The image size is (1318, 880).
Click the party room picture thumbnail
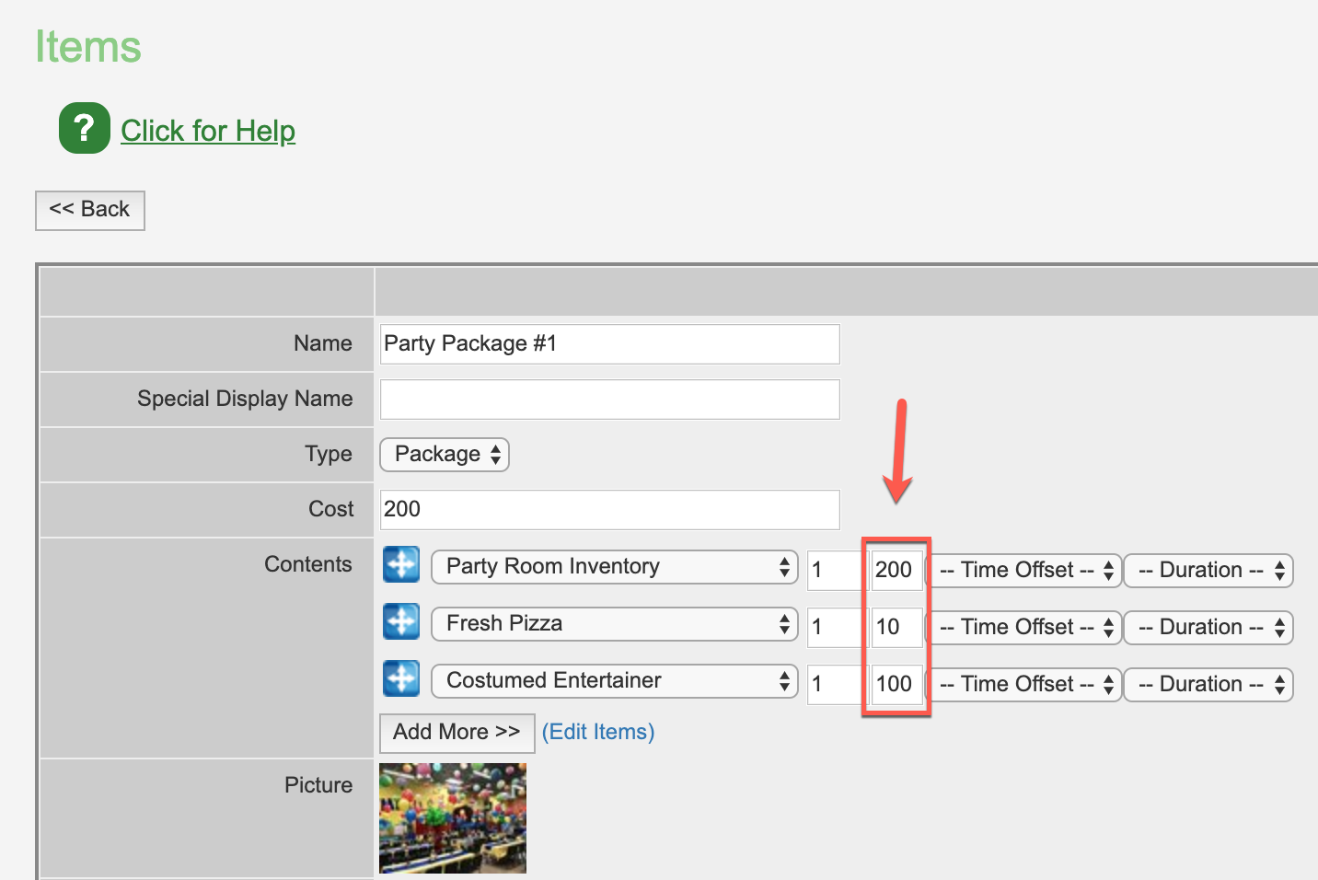(453, 818)
